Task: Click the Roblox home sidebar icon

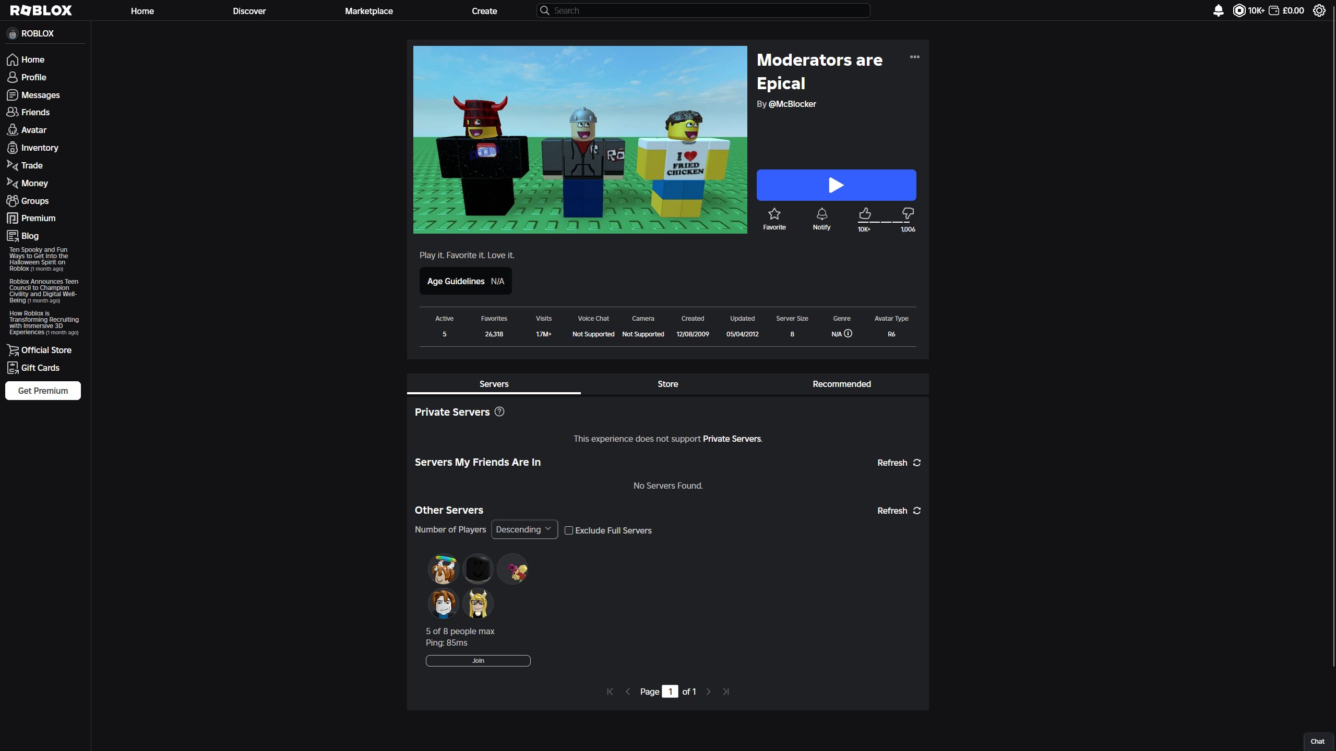Action: tap(12, 59)
